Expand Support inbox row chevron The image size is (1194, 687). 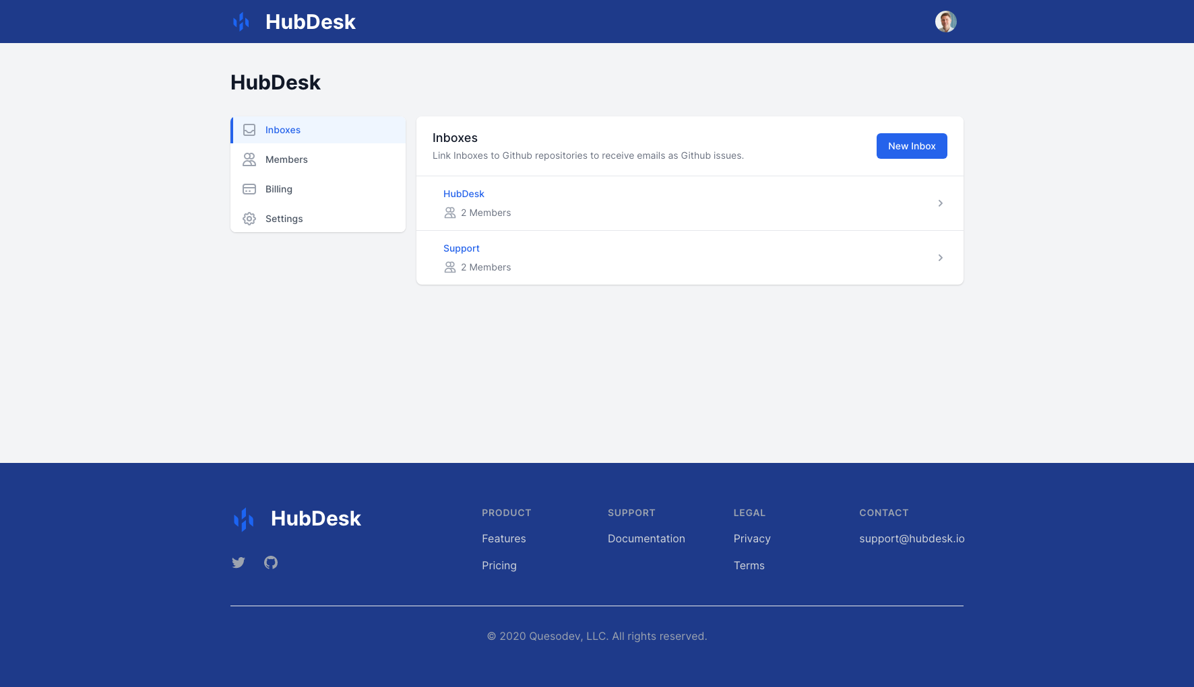941,258
